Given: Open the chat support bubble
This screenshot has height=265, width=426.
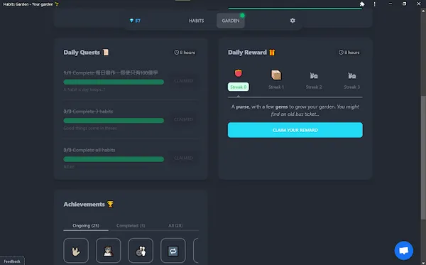Looking at the screenshot, I should [x=404, y=250].
